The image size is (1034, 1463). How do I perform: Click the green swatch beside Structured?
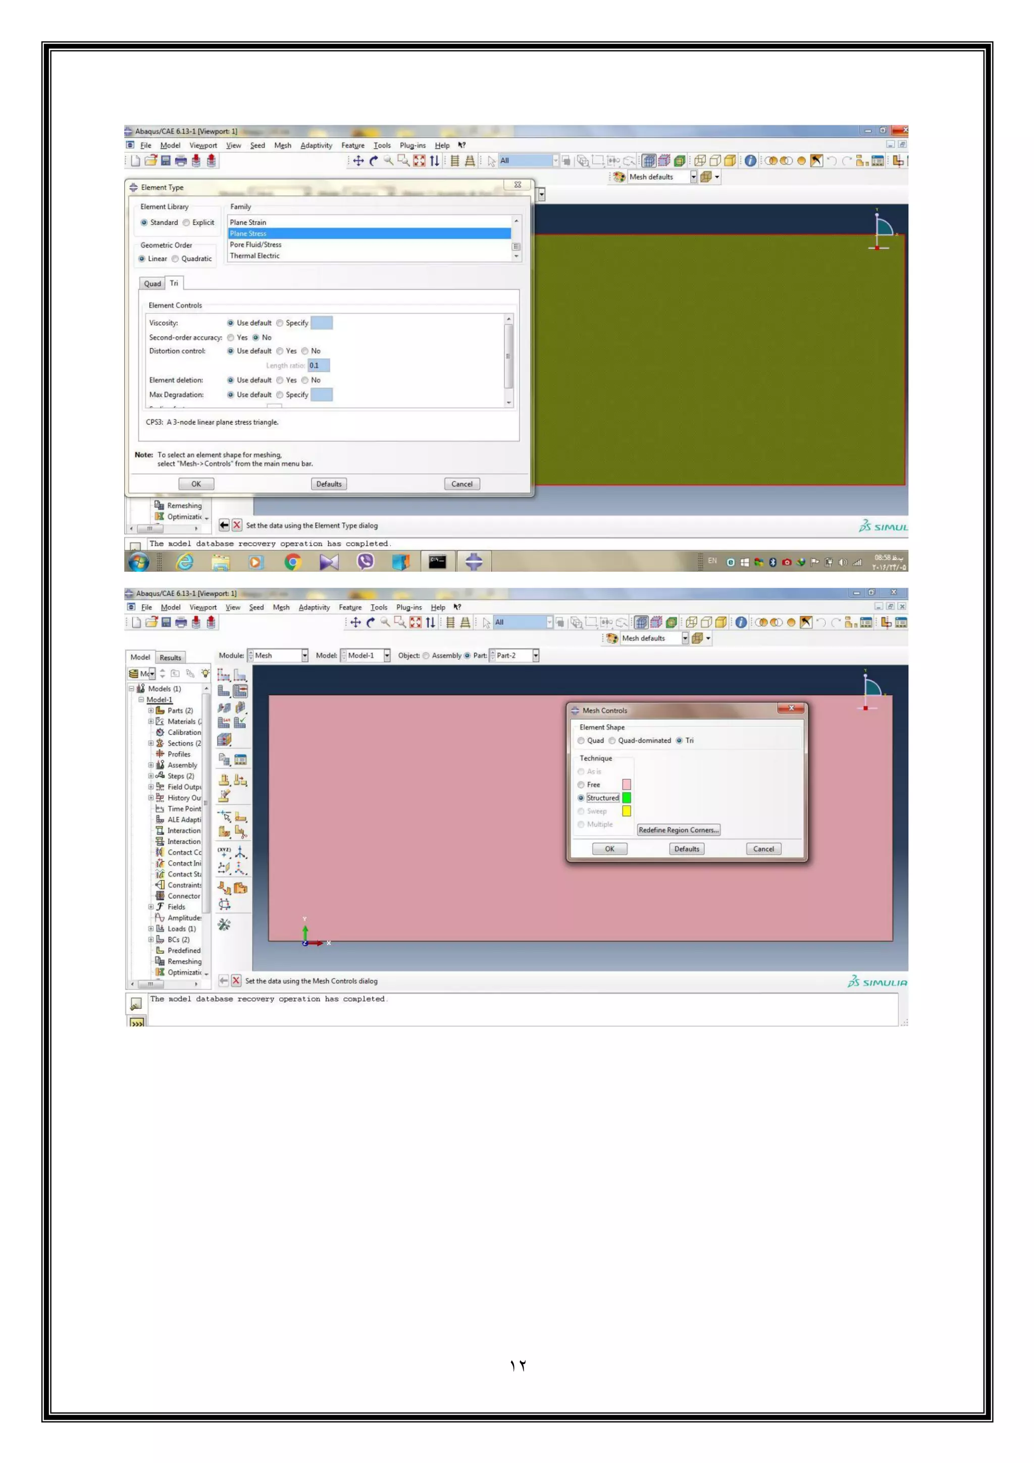click(627, 798)
